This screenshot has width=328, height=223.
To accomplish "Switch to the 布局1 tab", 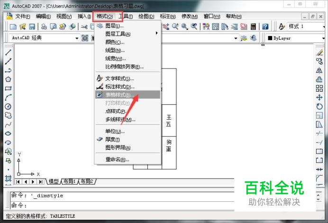I will pyautogui.click(x=70, y=181).
